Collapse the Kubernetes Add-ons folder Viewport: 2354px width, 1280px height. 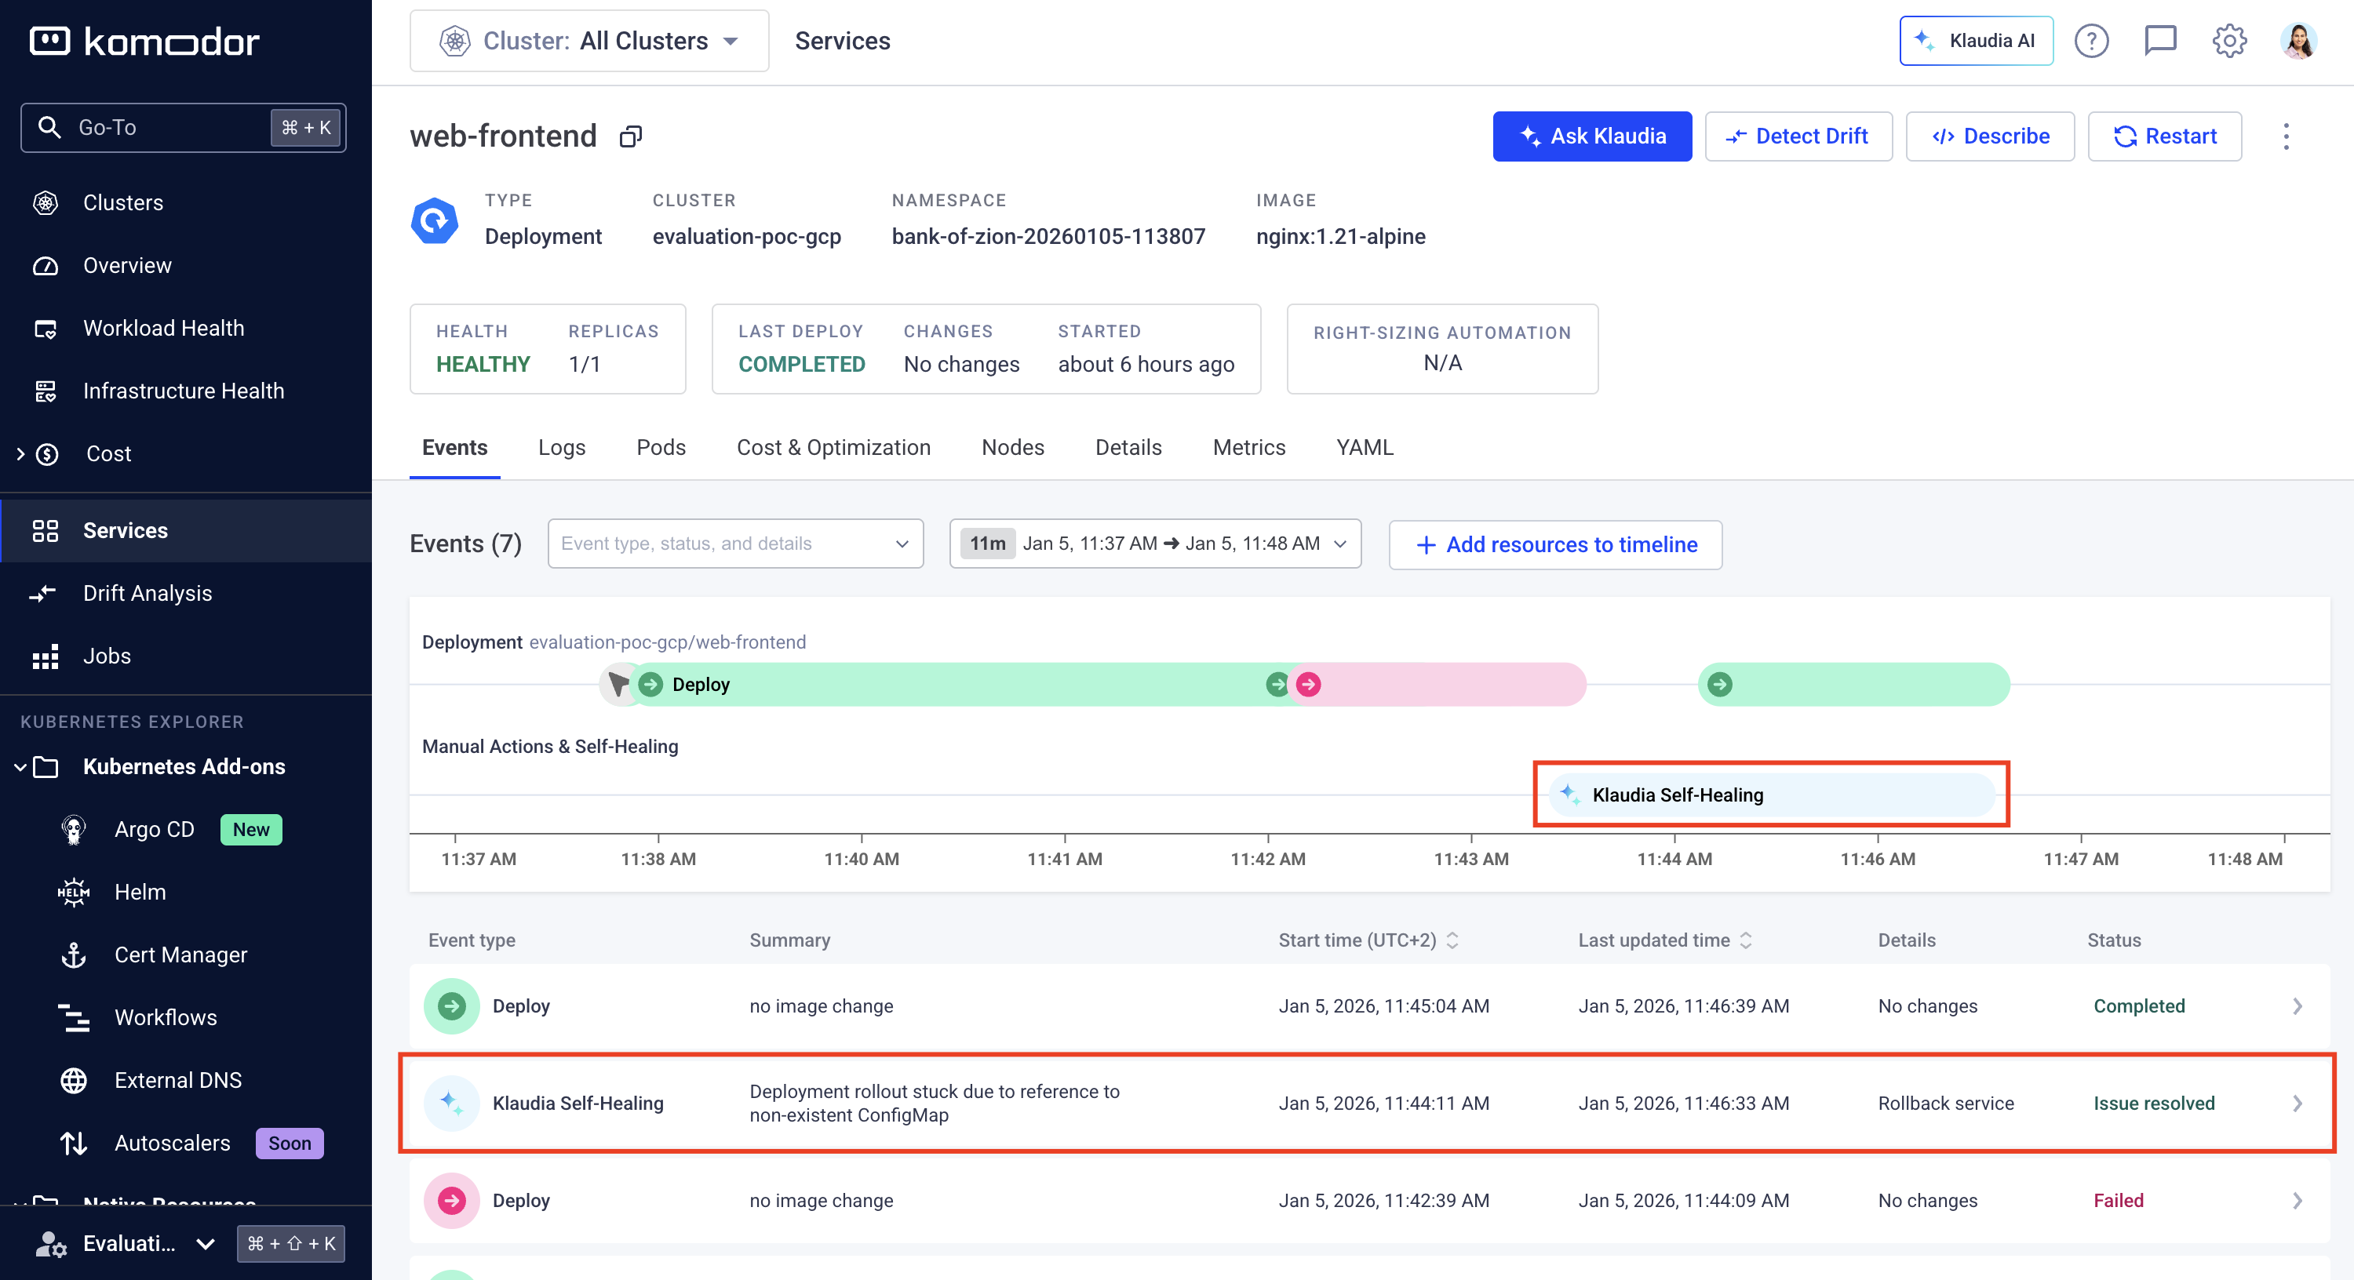(x=20, y=766)
